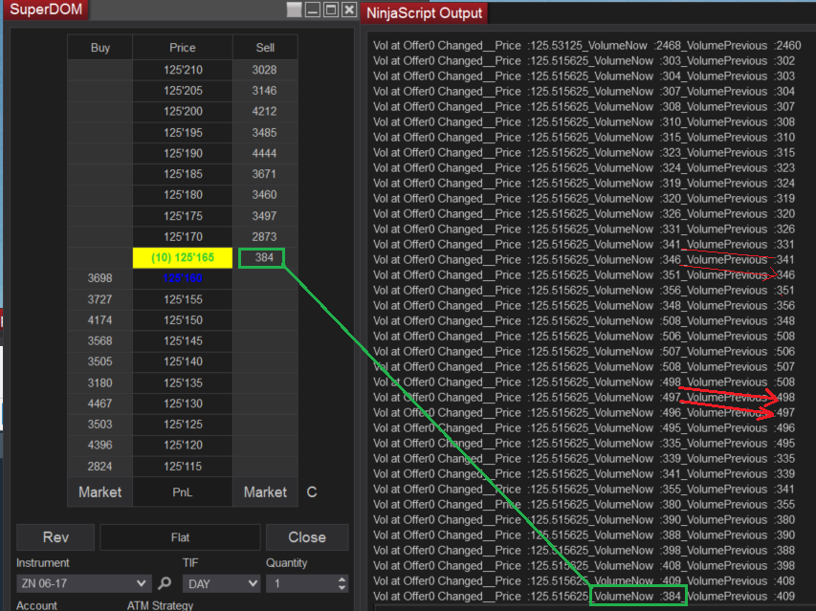Click the buy cell showing 3698

click(x=99, y=278)
